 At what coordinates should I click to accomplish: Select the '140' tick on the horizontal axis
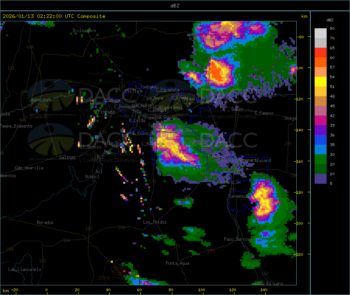pos(264,290)
